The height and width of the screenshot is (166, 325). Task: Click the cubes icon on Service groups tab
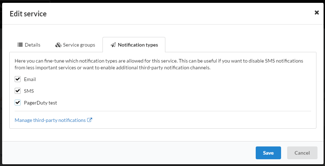coord(58,45)
